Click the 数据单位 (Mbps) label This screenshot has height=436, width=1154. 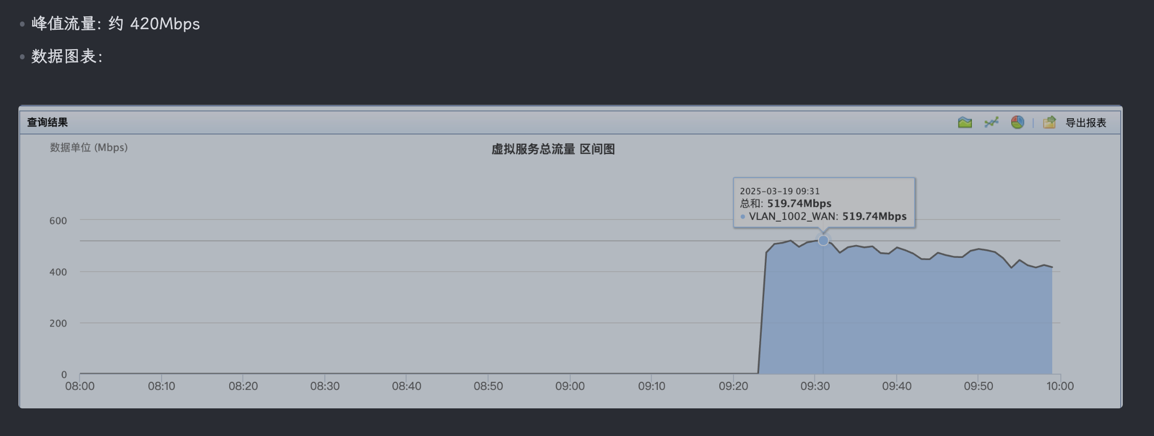tap(88, 148)
